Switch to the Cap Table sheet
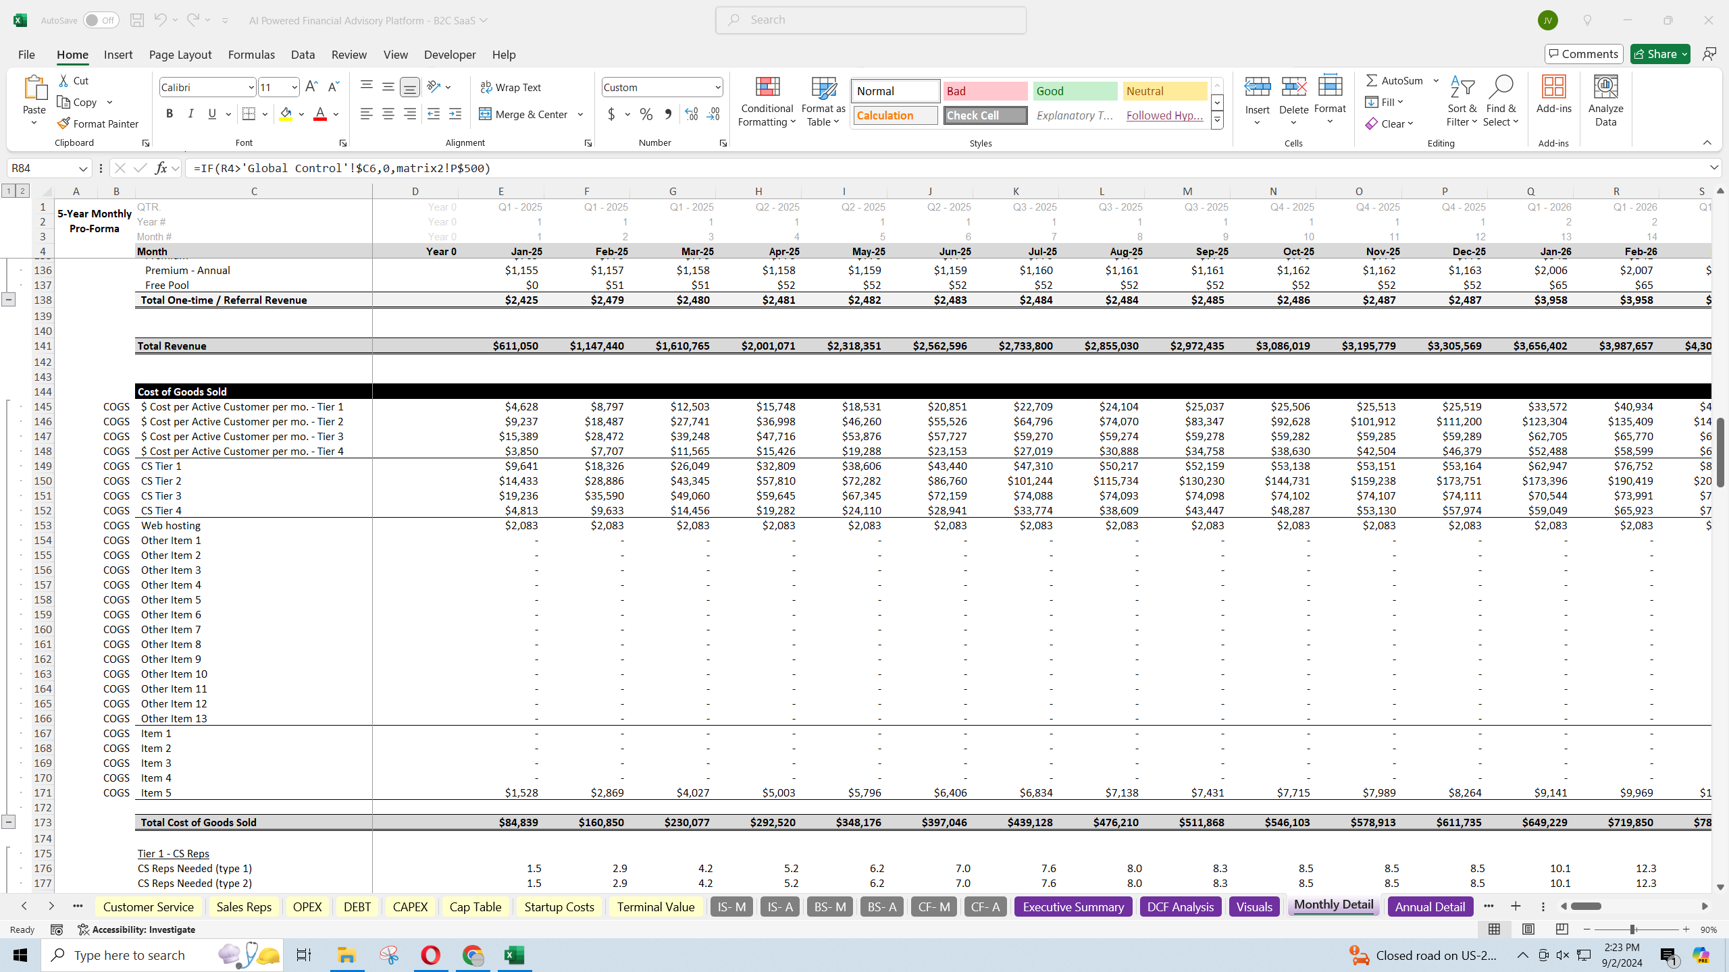This screenshot has height=972, width=1729. [475, 907]
